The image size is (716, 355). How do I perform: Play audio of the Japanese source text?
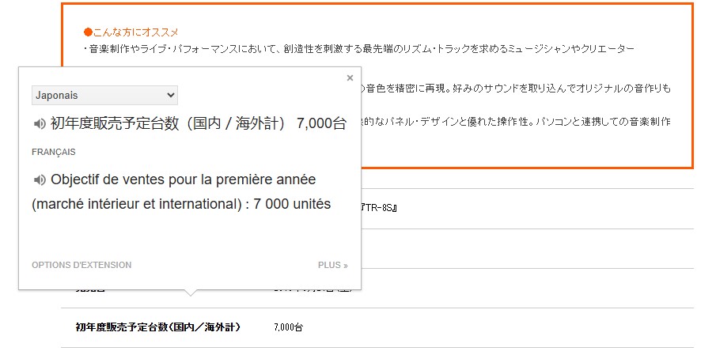coord(39,124)
